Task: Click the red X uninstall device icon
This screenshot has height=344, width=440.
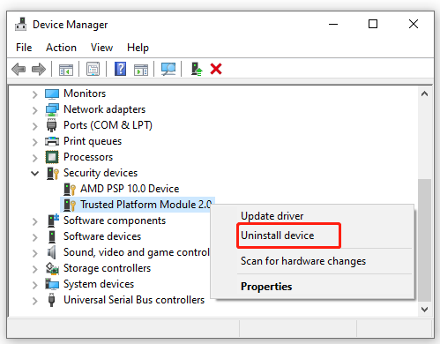Action: point(216,69)
